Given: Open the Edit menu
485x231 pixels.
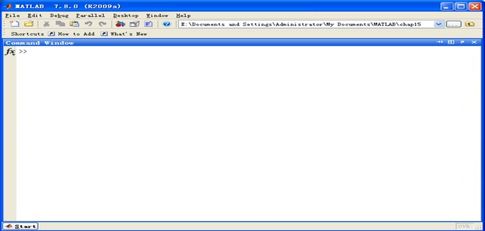Looking at the screenshot, I should point(35,16).
